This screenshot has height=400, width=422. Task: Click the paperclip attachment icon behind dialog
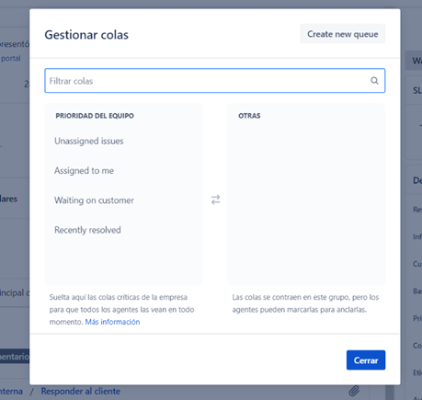(354, 391)
